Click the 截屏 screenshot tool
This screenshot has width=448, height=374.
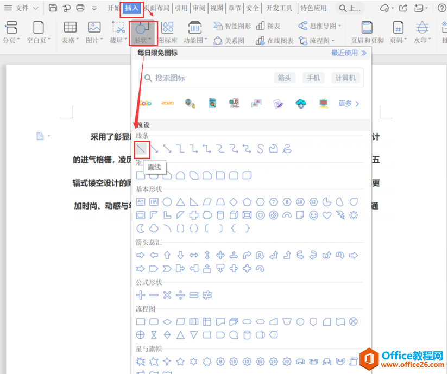tap(118, 33)
